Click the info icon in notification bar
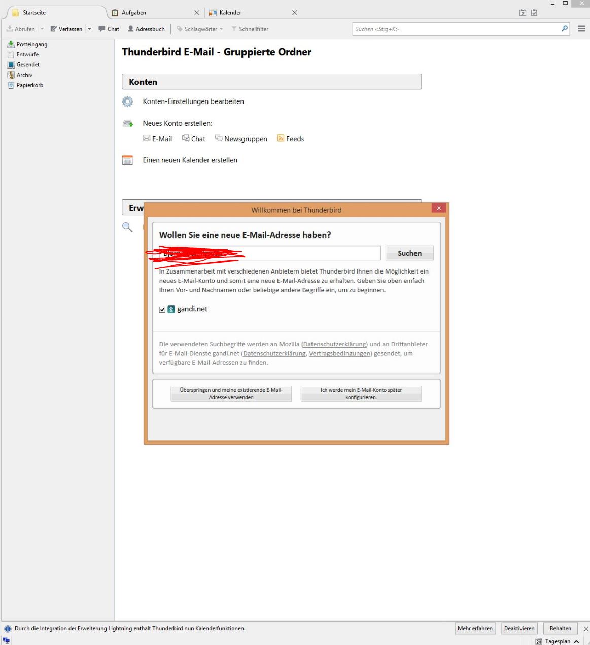 point(8,628)
